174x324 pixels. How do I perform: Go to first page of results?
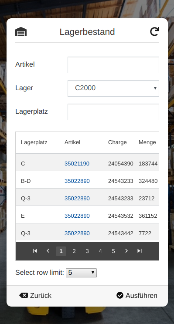pos(35,251)
